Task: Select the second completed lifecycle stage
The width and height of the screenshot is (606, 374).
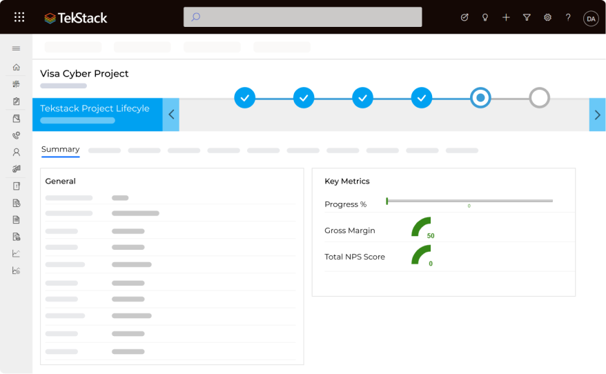Action: 304,98
